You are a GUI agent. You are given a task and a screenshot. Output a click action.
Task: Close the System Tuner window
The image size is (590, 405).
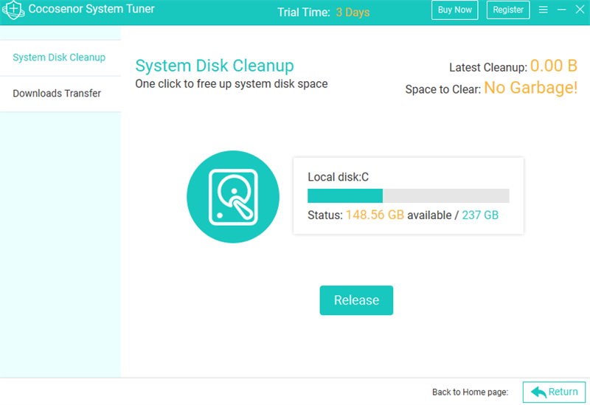(x=580, y=10)
